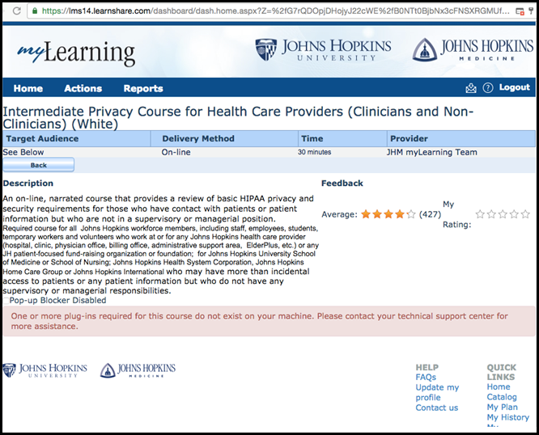The width and height of the screenshot is (539, 435).
Task: Reload the page with the browser refresh icon
Action: pos(16,11)
